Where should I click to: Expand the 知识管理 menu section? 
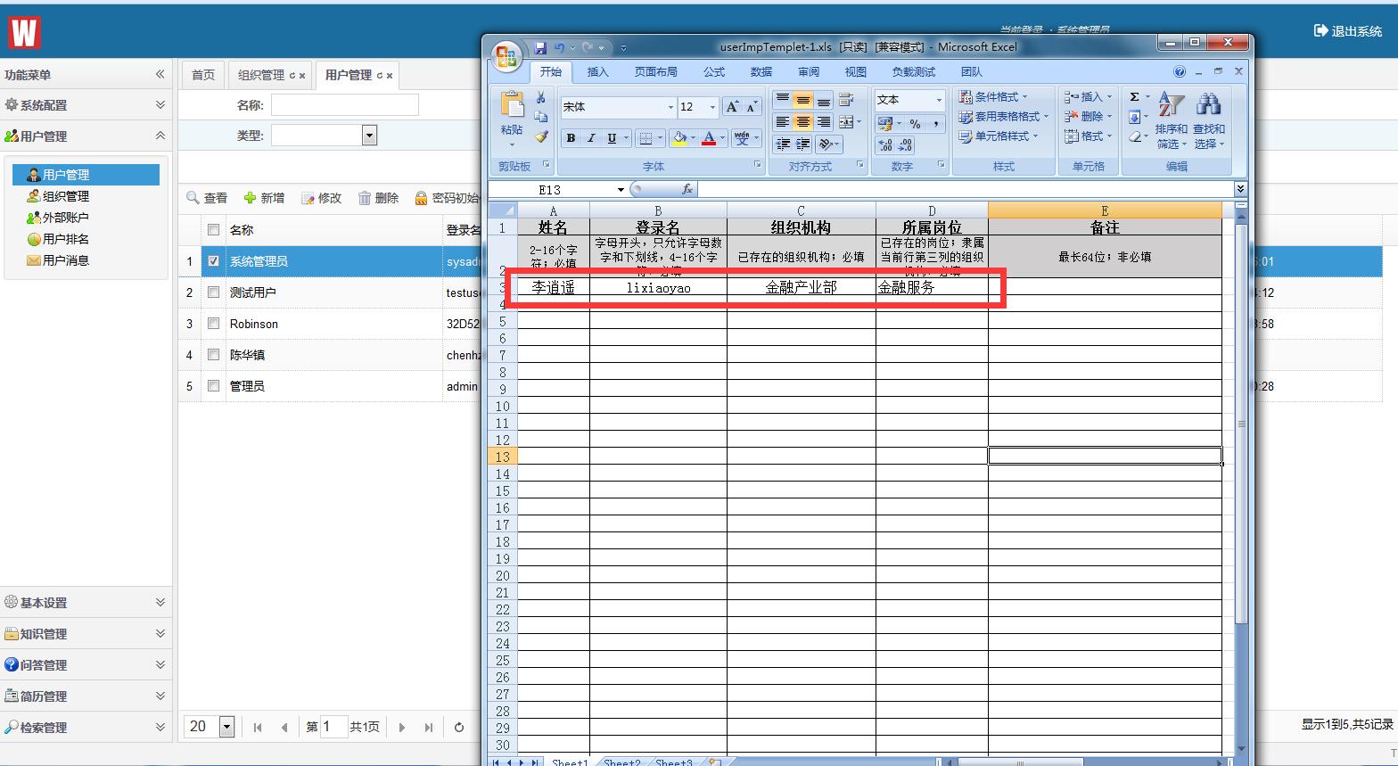tap(160, 634)
